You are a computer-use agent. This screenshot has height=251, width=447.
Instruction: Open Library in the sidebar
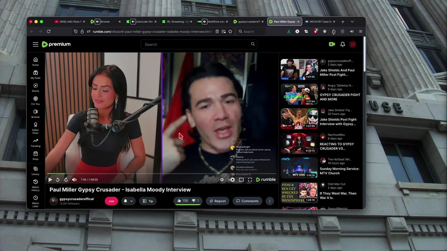point(36,171)
